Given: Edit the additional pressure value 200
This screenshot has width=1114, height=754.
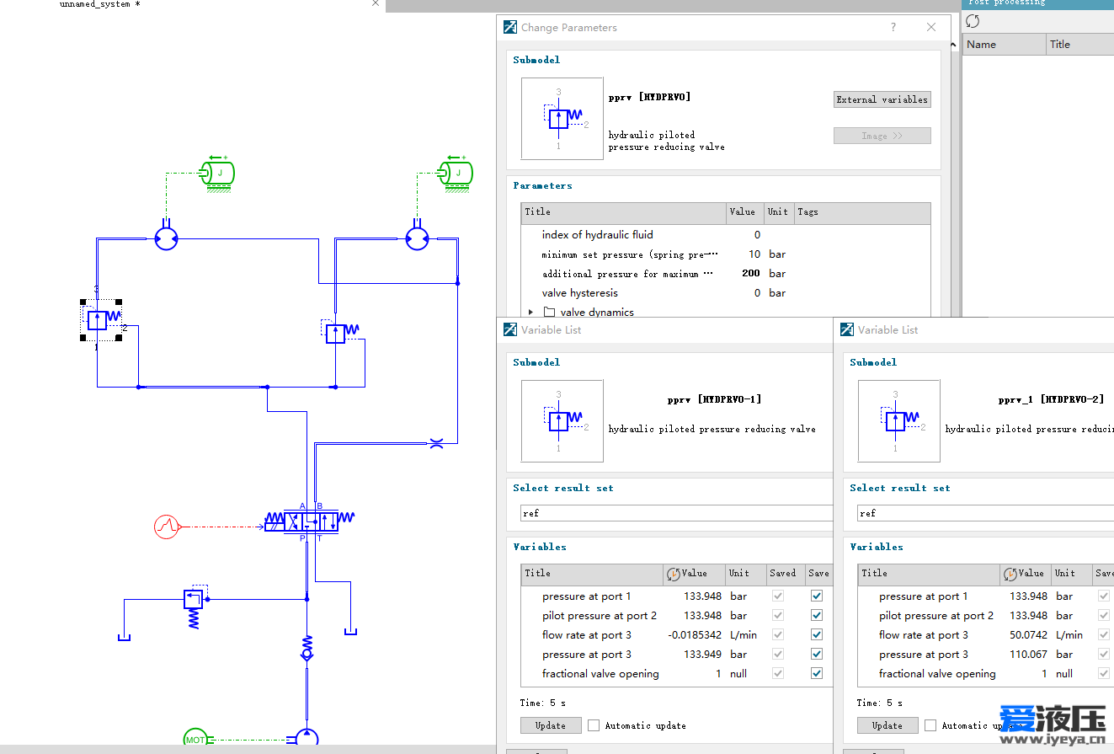Looking at the screenshot, I should tap(751, 274).
